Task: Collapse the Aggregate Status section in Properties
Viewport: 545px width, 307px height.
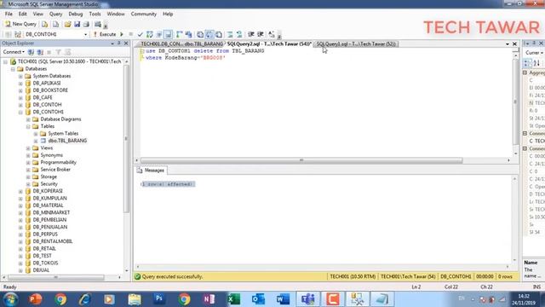Action: (525, 72)
